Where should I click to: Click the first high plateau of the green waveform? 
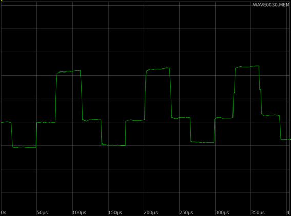(69, 71)
